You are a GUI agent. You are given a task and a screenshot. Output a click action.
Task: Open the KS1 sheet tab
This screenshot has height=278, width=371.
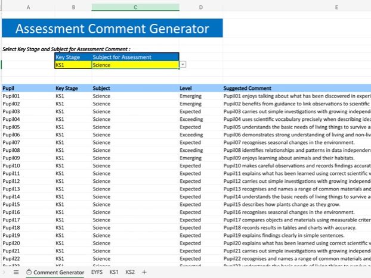click(114, 272)
